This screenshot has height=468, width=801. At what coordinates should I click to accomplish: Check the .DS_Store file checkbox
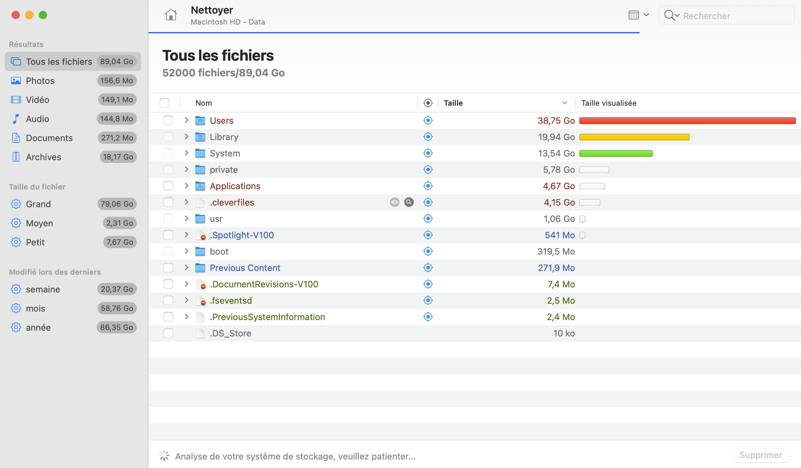tap(168, 333)
